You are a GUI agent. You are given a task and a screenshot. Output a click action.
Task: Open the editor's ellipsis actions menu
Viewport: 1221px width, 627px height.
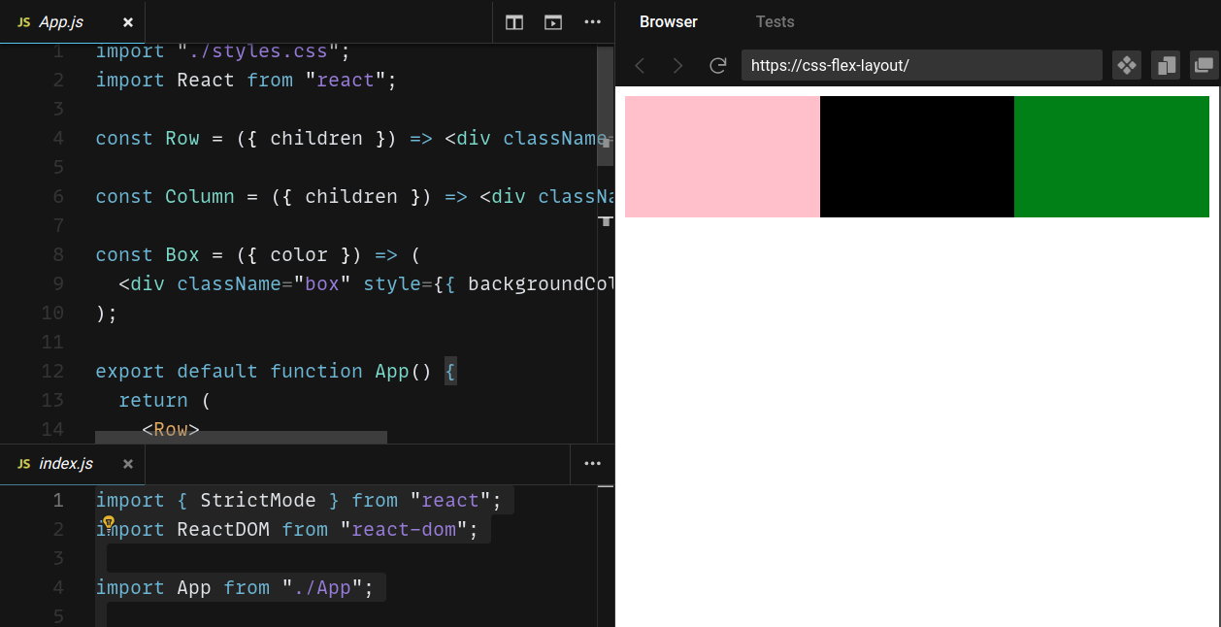592,21
